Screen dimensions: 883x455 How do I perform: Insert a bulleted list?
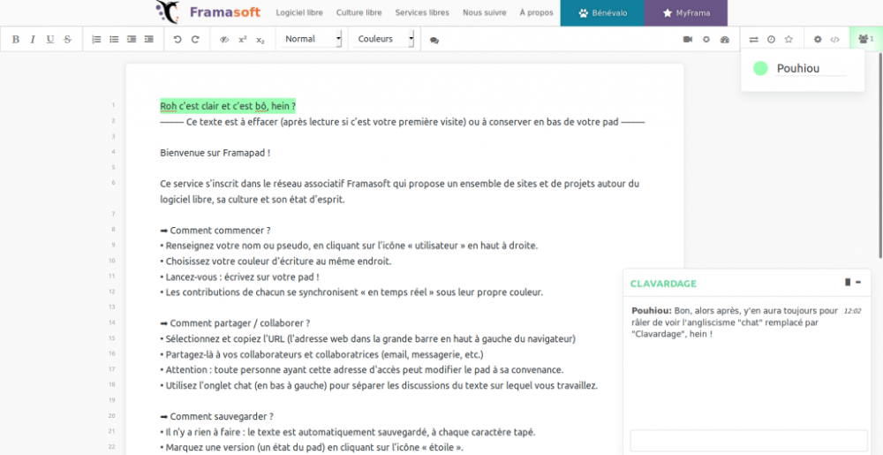114,40
